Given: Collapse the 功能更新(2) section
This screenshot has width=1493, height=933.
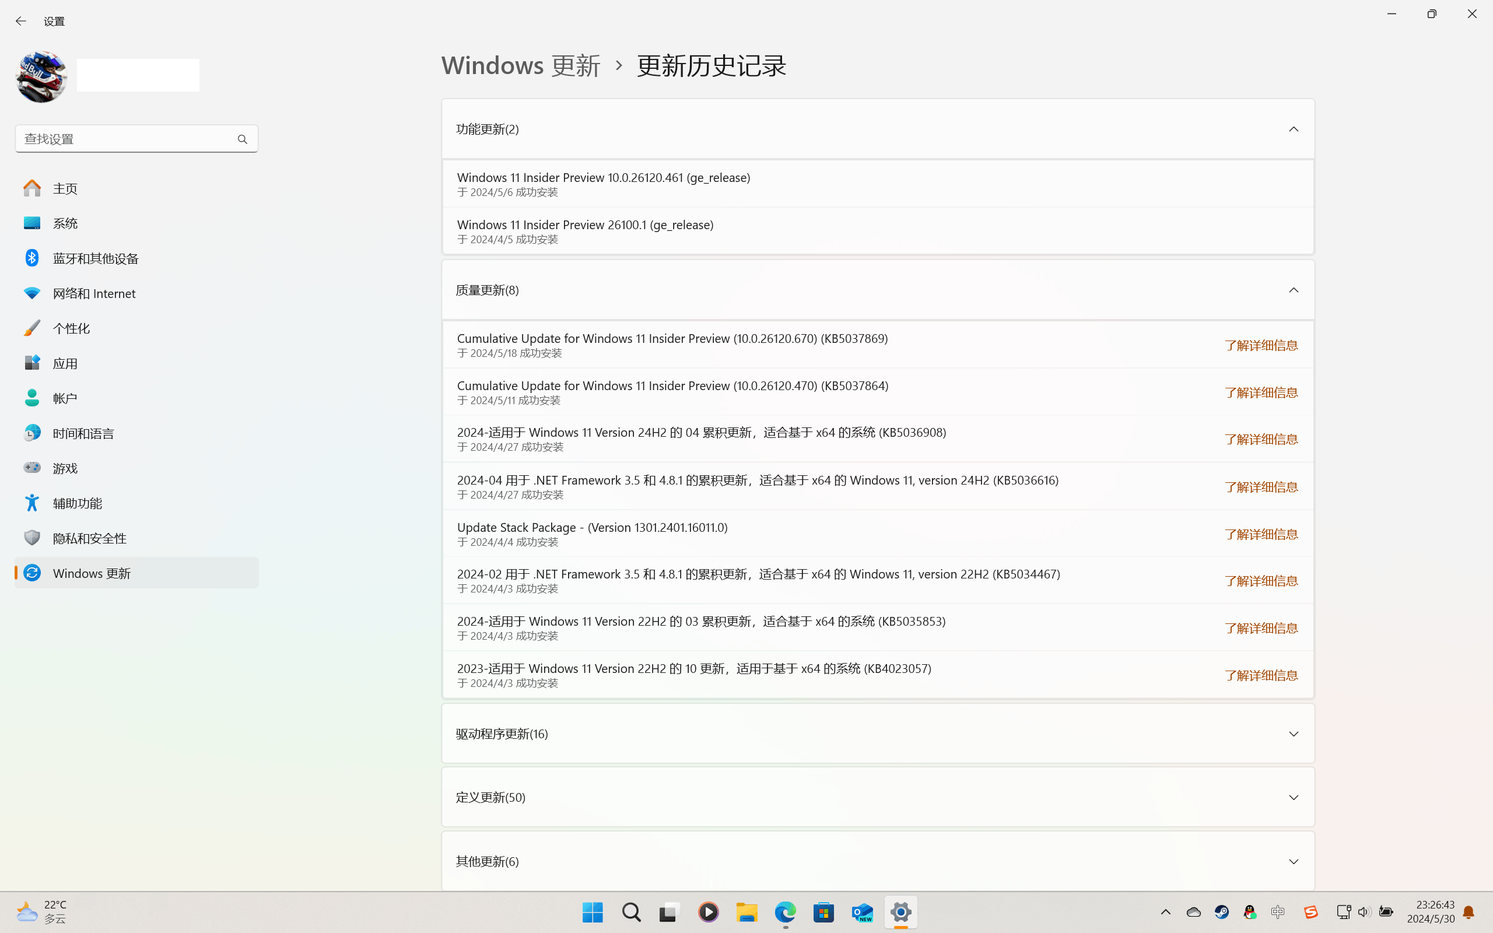Looking at the screenshot, I should [1293, 129].
